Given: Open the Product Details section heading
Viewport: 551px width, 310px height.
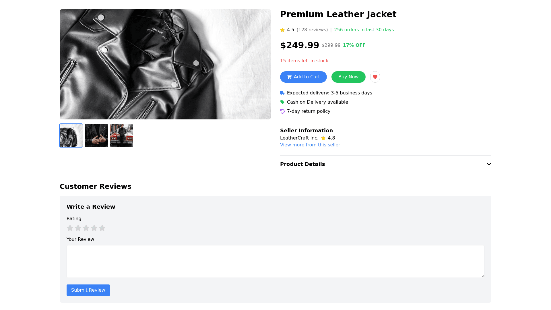Looking at the screenshot, I should click(x=302, y=164).
